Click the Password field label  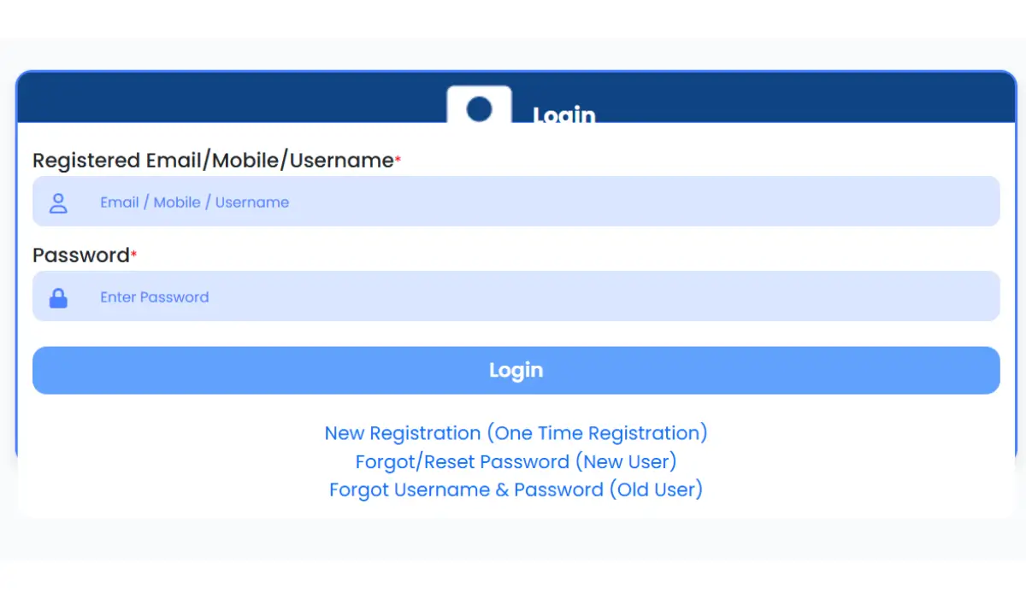pyautogui.click(x=80, y=255)
